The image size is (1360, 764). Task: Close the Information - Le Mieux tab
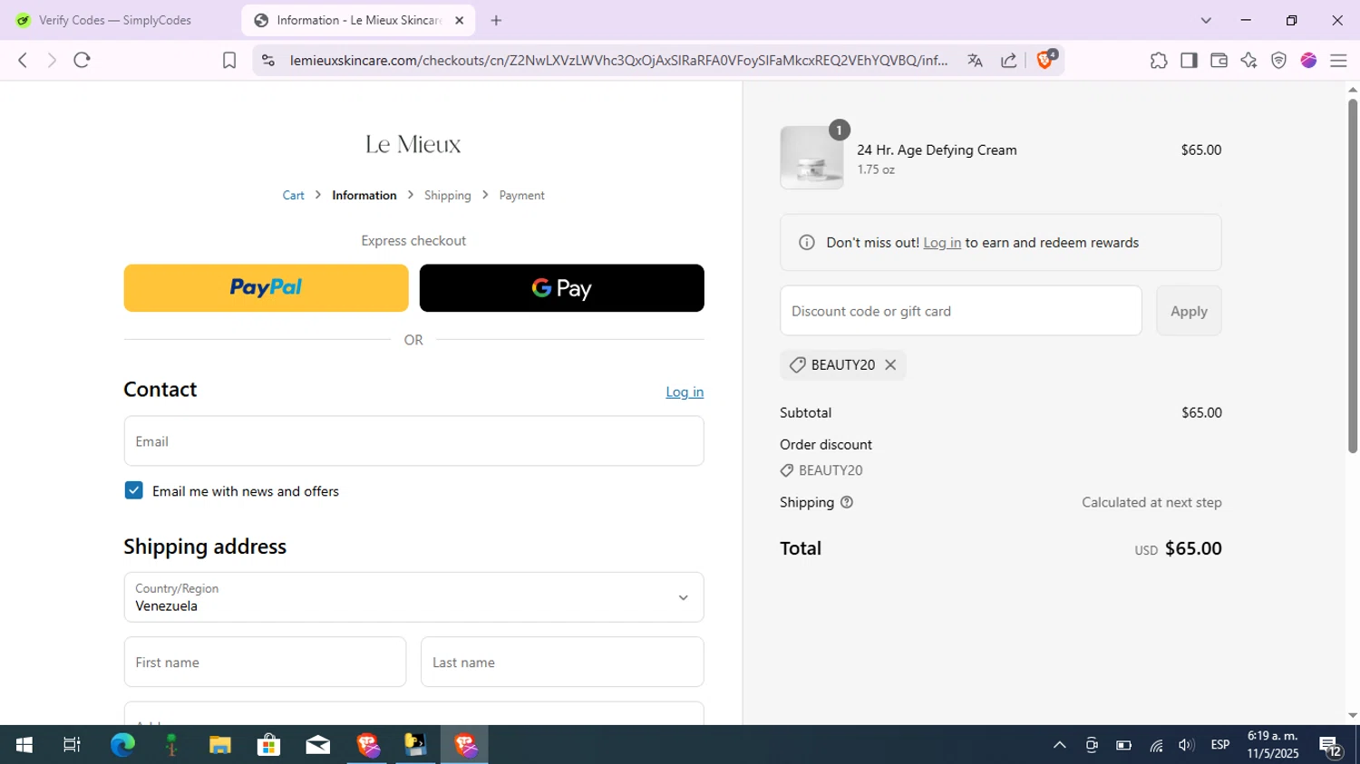click(x=459, y=20)
